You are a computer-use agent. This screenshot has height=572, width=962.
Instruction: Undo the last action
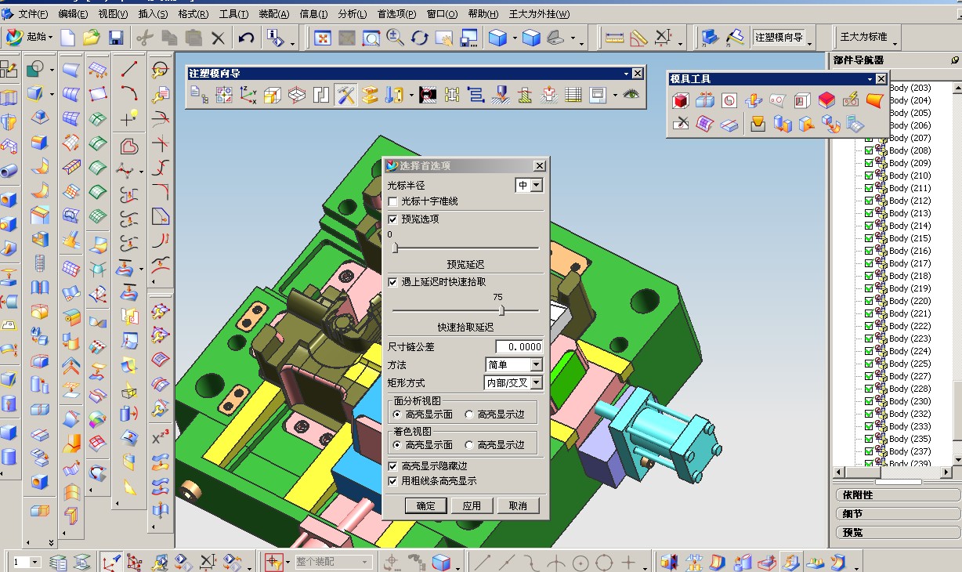246,37
